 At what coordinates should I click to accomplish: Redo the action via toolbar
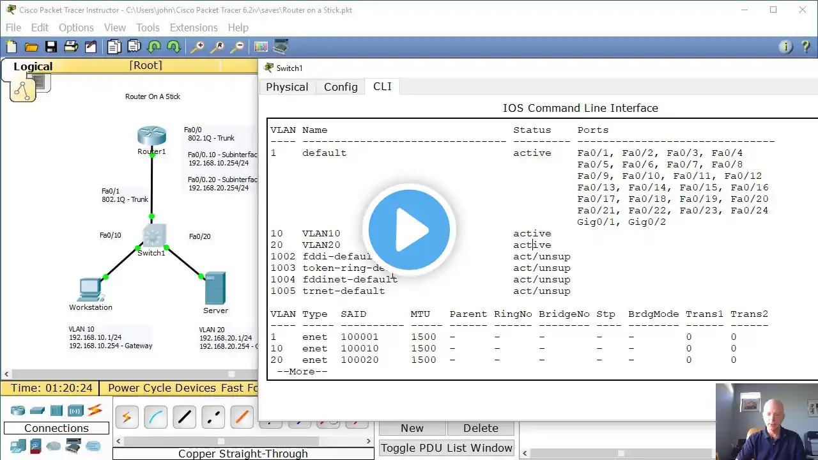(173, 47)
